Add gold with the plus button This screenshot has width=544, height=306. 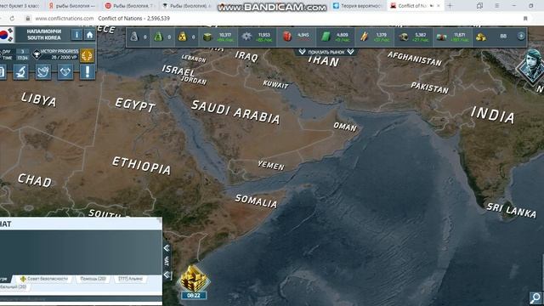tap(521, 36)
